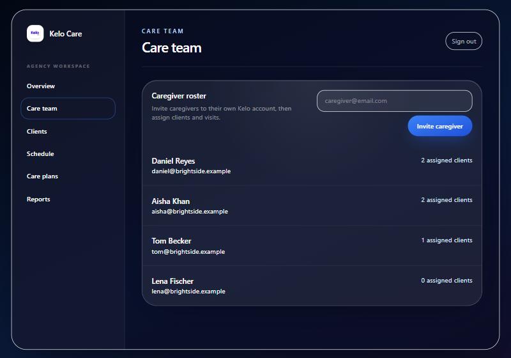Select the Aisha Khan caregiver name
Image resolution: width=511 pixels, height=358 pixels.
tap(171, 201)
